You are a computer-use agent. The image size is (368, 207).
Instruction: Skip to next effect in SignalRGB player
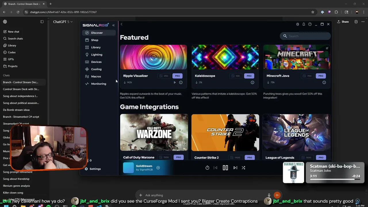tap(235, 168)
